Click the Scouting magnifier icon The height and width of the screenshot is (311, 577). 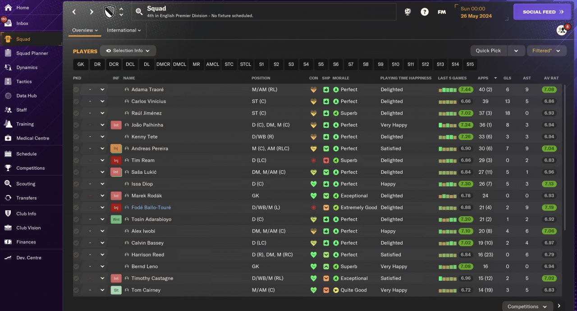click(x=8, y=184)
